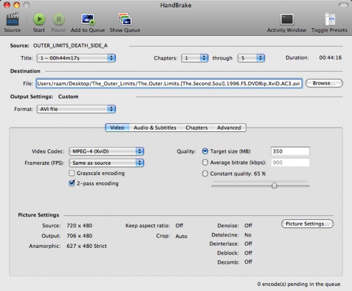Click the Output size 706 x 480
352x291 pixels.
79,236
